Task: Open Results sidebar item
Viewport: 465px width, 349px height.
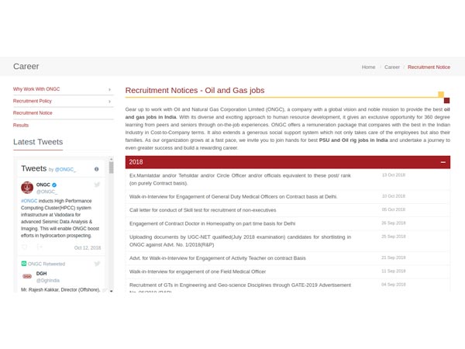Action: [21, 125]
